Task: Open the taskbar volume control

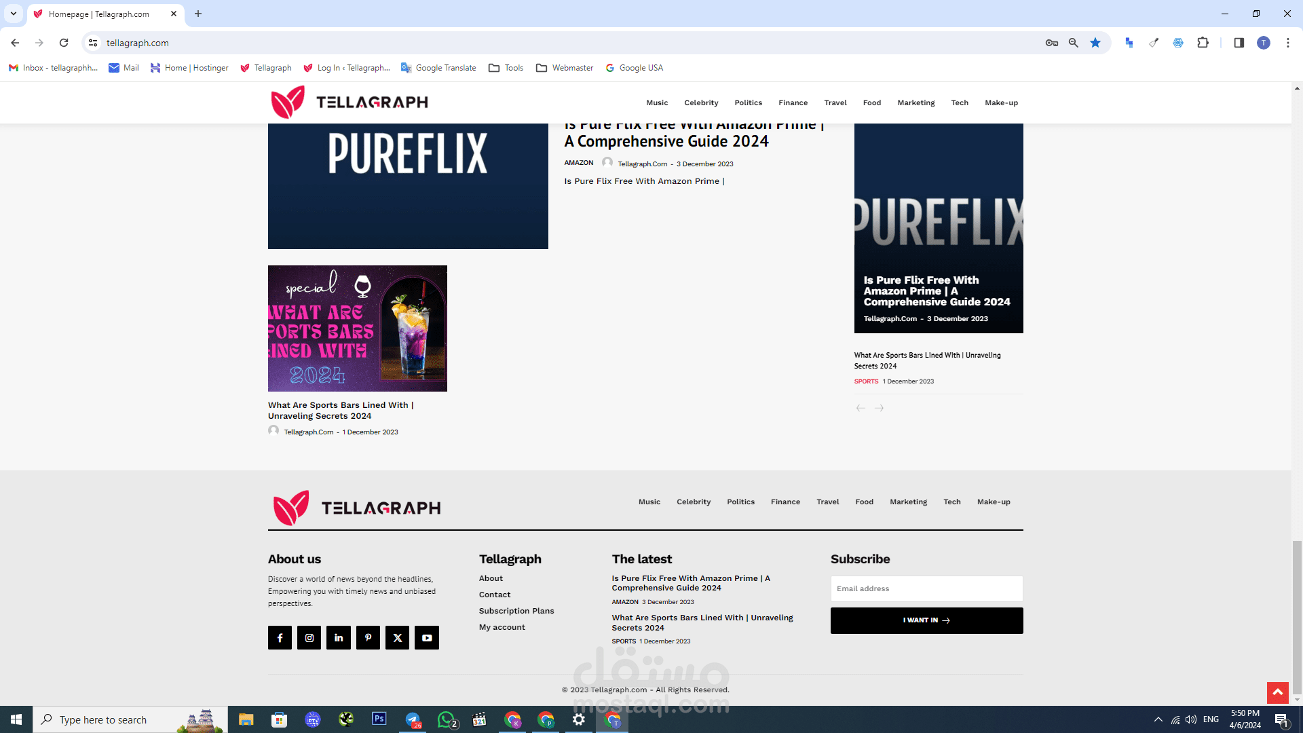Action: click(1191, 719)
